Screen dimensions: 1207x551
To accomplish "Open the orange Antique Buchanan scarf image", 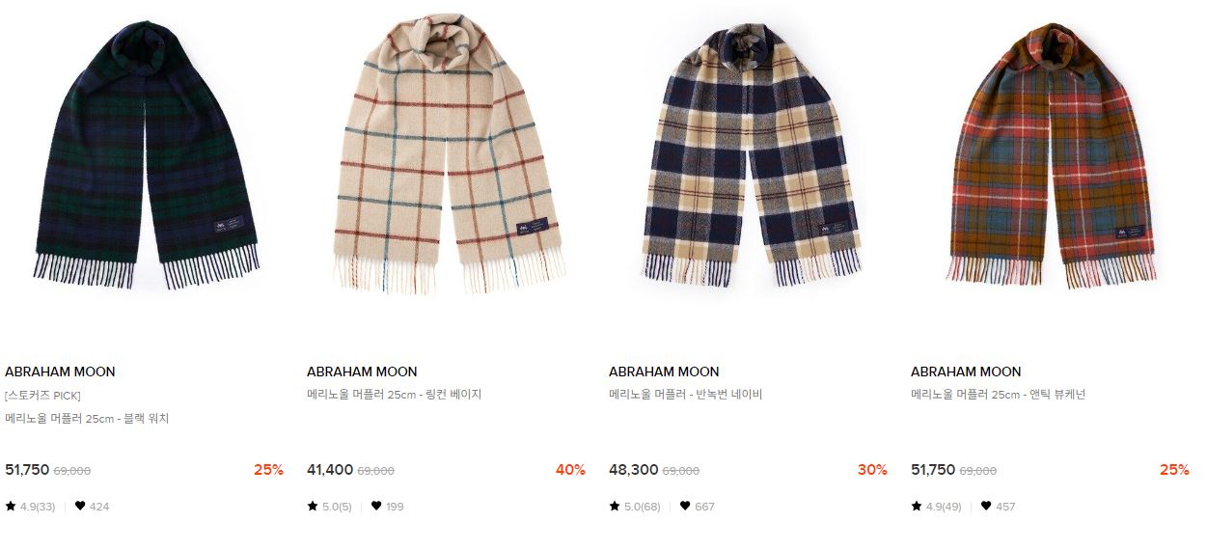I will (1052, 154).
